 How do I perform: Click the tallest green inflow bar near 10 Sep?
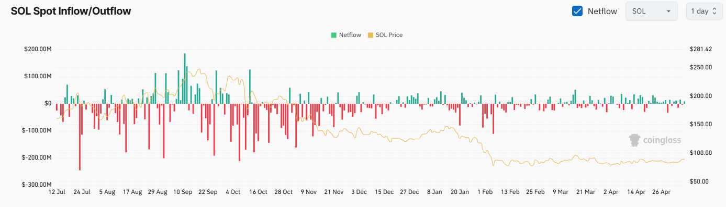[x=185, y=78]
